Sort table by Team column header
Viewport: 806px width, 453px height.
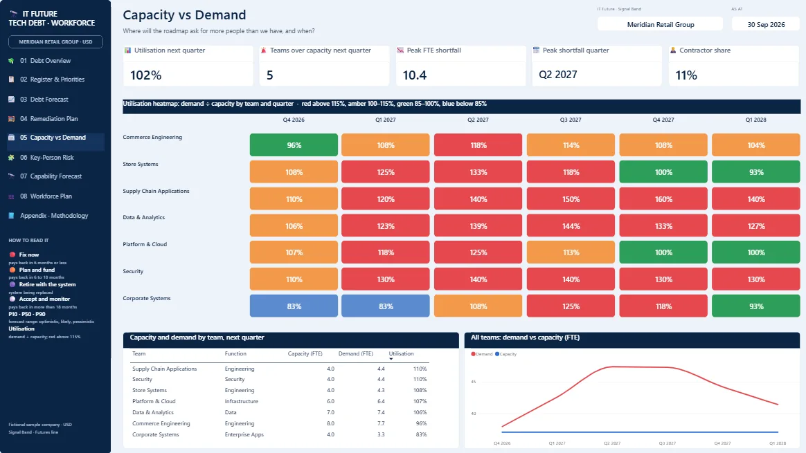(x=138, y=354)
